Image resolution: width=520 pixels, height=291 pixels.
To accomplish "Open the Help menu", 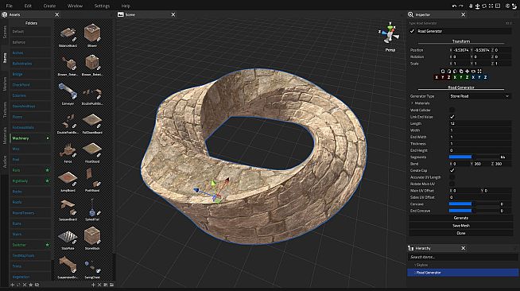I will point(126,6).
